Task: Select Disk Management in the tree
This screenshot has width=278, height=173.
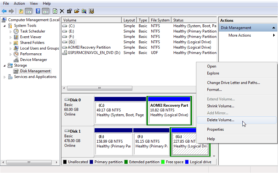Action: point(35,71)
